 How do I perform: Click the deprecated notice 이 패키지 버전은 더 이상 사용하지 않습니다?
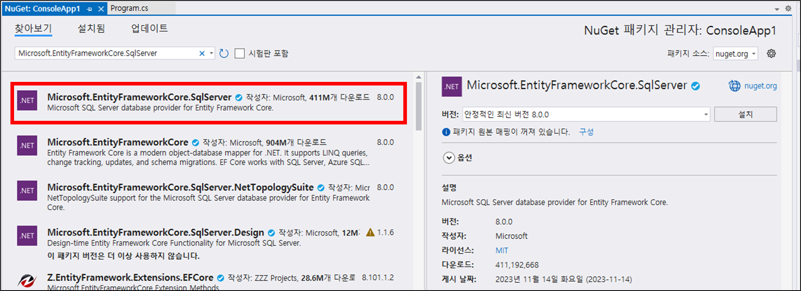pos(123,256)
